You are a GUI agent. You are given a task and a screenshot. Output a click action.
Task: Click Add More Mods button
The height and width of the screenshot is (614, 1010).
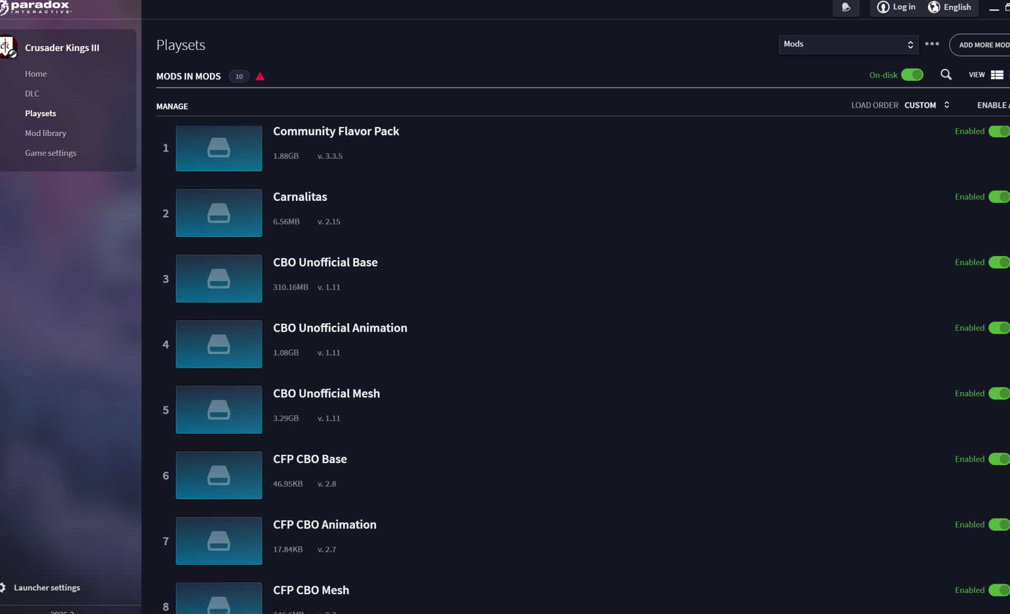pyautogui.click(x=981, y=45)
